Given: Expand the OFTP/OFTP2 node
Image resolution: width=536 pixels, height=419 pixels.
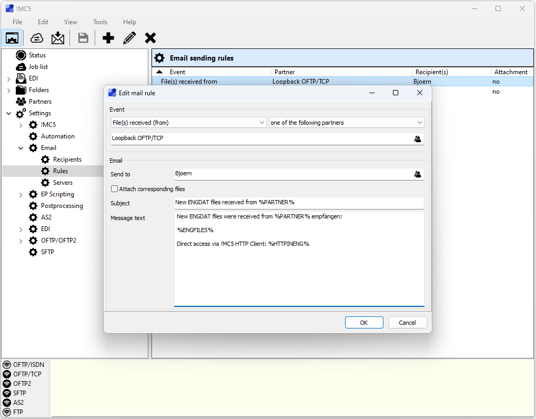Looking at the screenshot, I should (21, 241).
